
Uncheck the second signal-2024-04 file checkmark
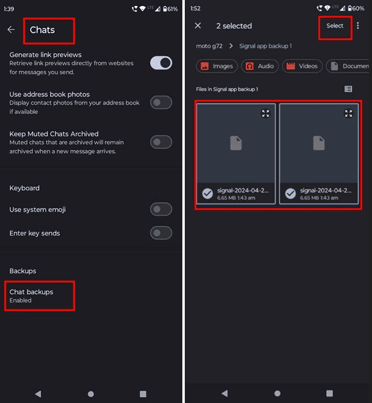pyautogui.click(x=290, y=194)
